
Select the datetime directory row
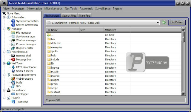[x=113, y=43]
